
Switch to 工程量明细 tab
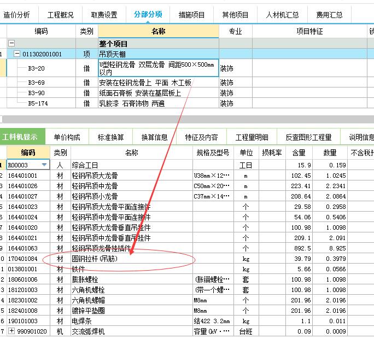pos(252,137)
